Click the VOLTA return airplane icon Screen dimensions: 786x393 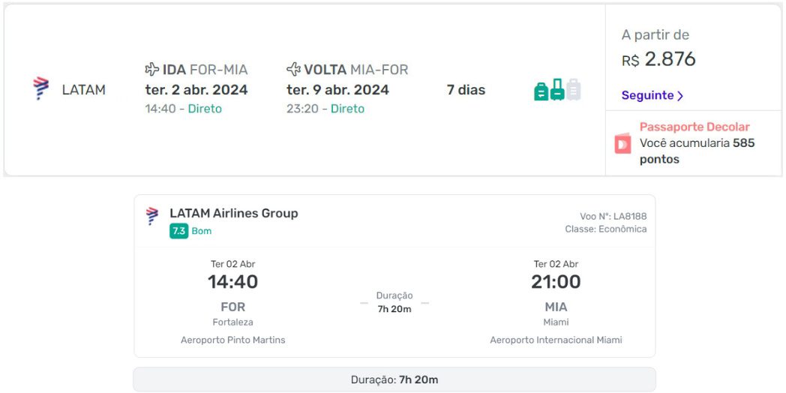point(294,69)
